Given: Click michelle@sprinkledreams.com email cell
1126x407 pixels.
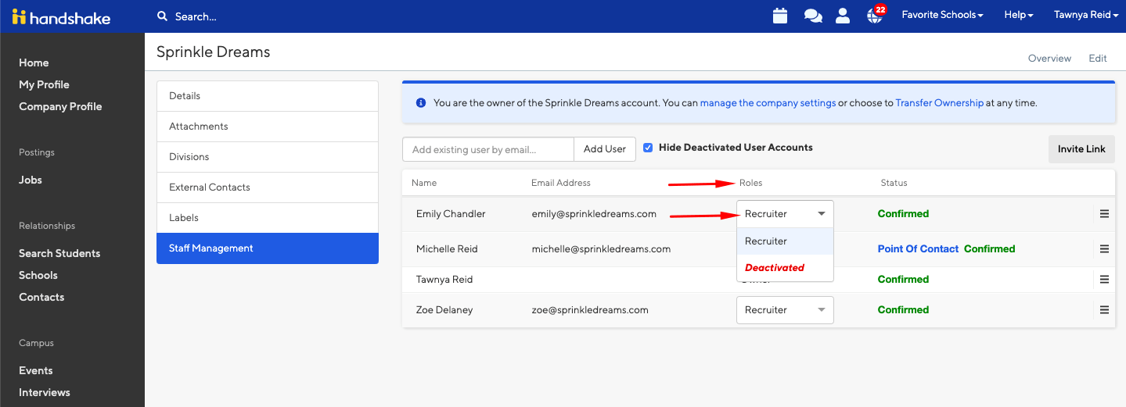Looking at the screenshot, I should (x=601, y=248).
